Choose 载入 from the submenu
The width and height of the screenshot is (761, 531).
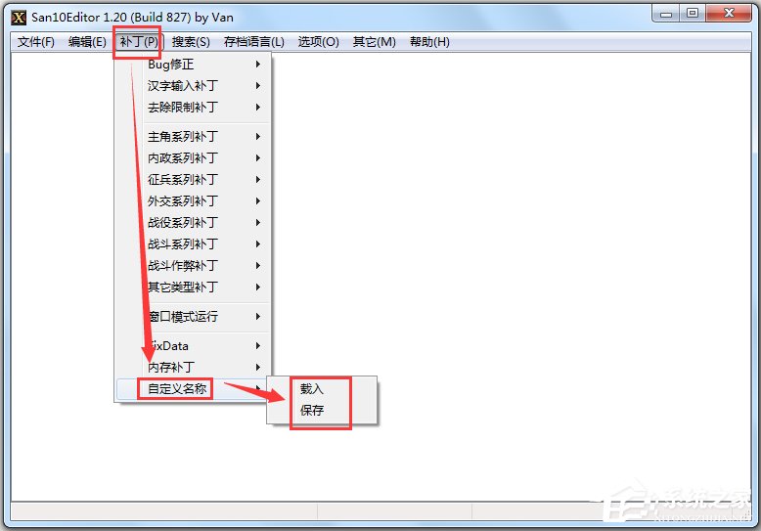tap(322, 389)
